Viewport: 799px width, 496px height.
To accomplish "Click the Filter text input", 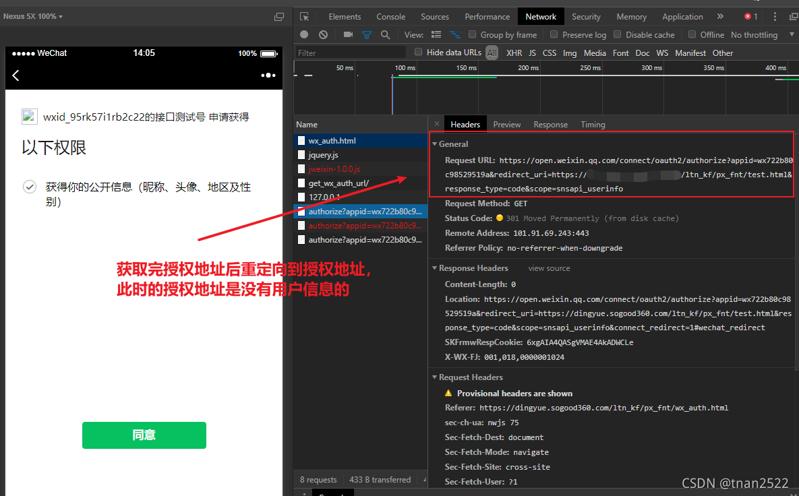I will pyautogui.click(x=351, y=53).
